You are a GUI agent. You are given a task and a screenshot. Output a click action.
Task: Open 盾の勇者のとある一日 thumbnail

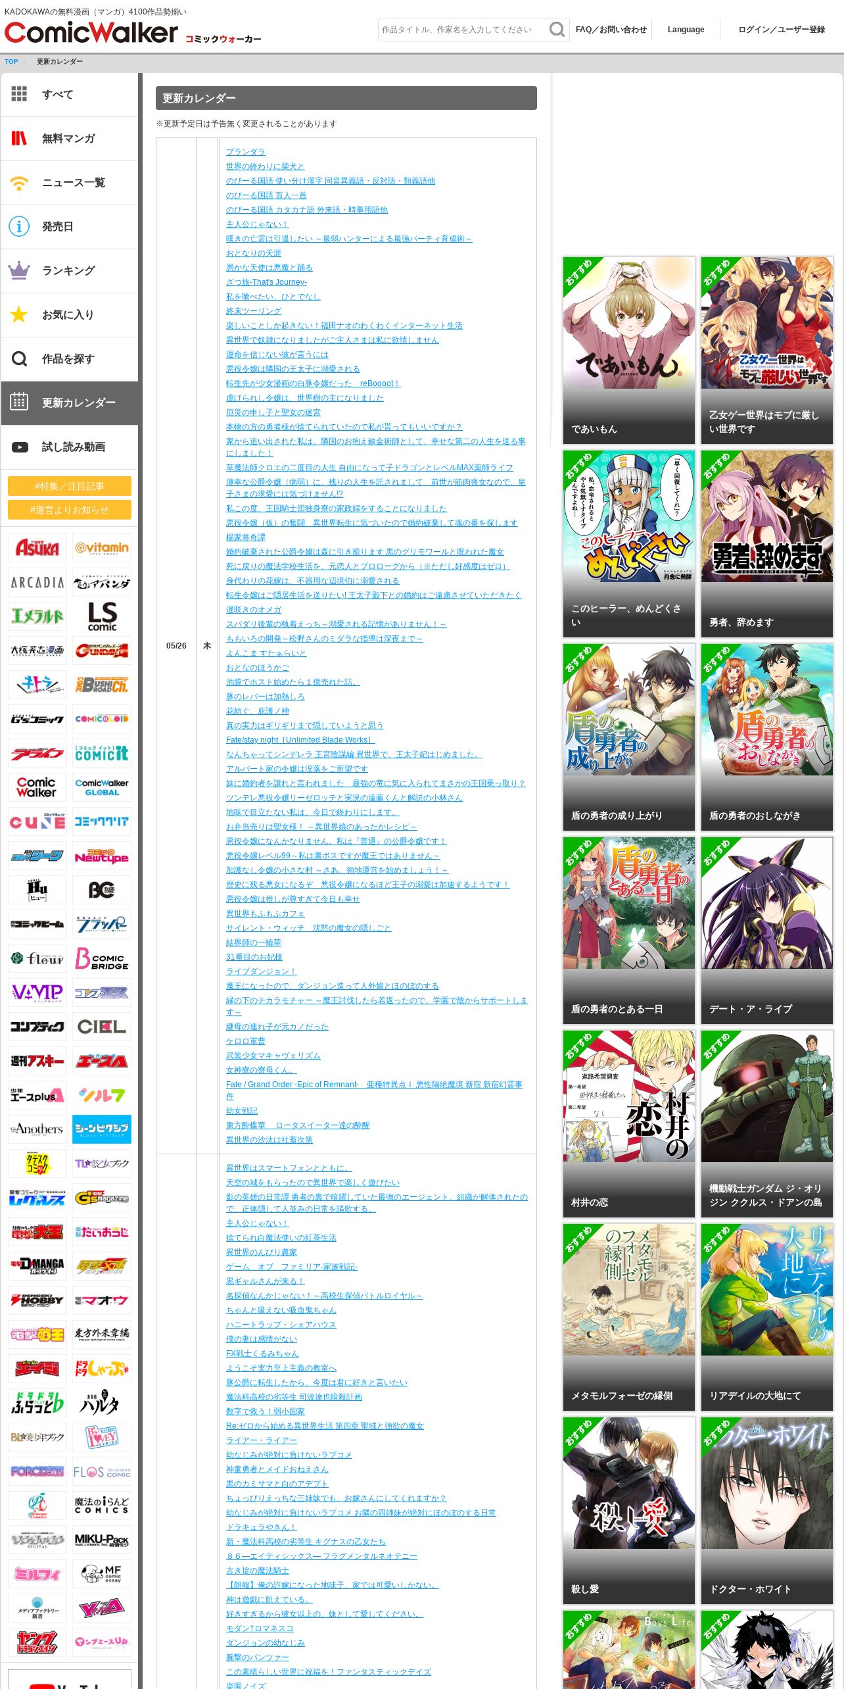628,930
